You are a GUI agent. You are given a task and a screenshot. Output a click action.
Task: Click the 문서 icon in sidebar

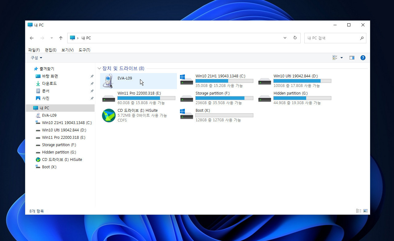pos(38,91)
